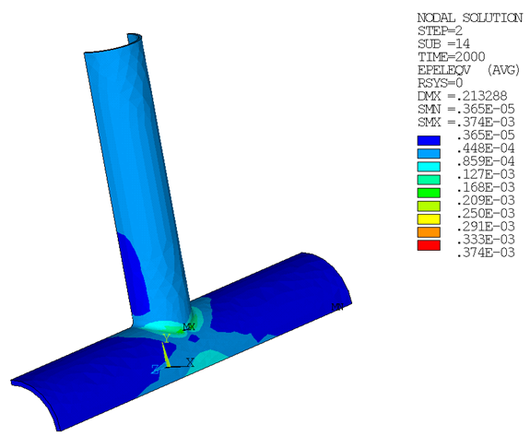Click the Y axis label of triad
This screenshot has height=448, width=530.
pyautogui.click(x=166, y=337)
